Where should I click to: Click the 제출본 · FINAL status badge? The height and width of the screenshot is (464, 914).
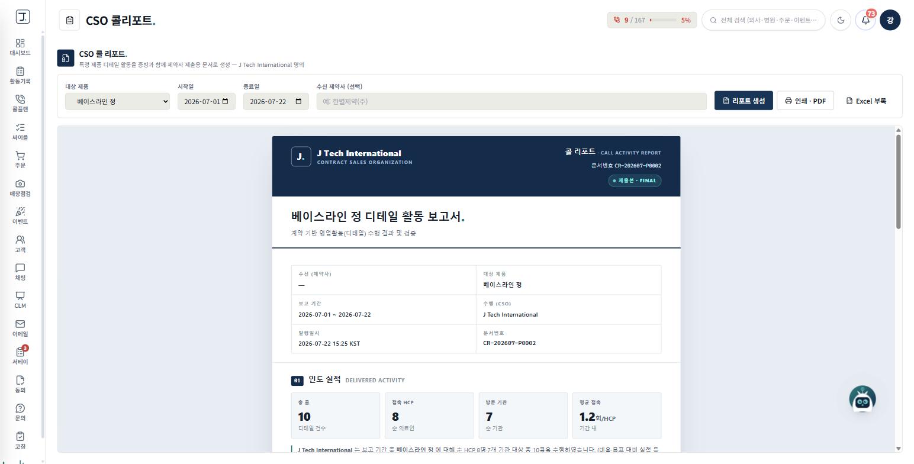tap(635, 181)
